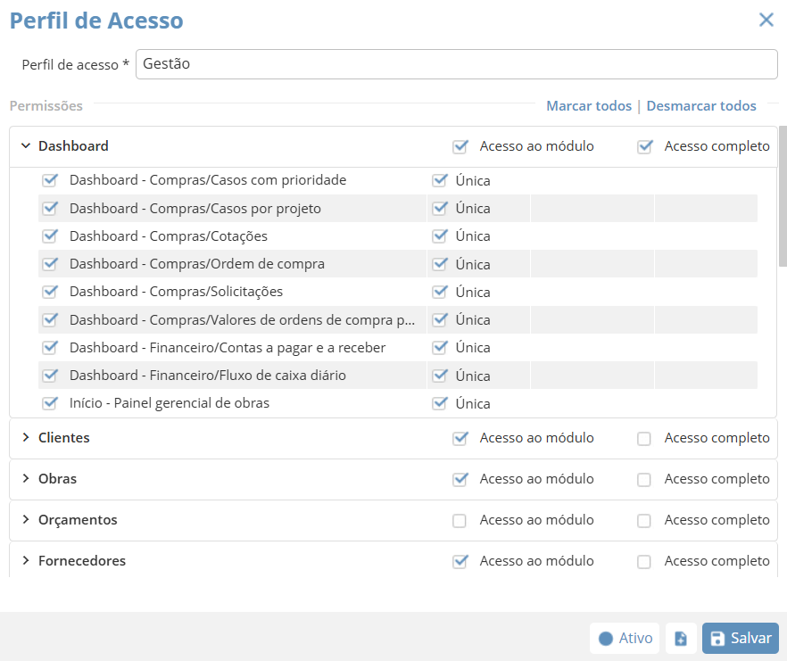This screenshot has width=787, height=661.
Task: Disable Acesso ao módulo for Obras
Action: pyautogui.click(x=460, y=480)
